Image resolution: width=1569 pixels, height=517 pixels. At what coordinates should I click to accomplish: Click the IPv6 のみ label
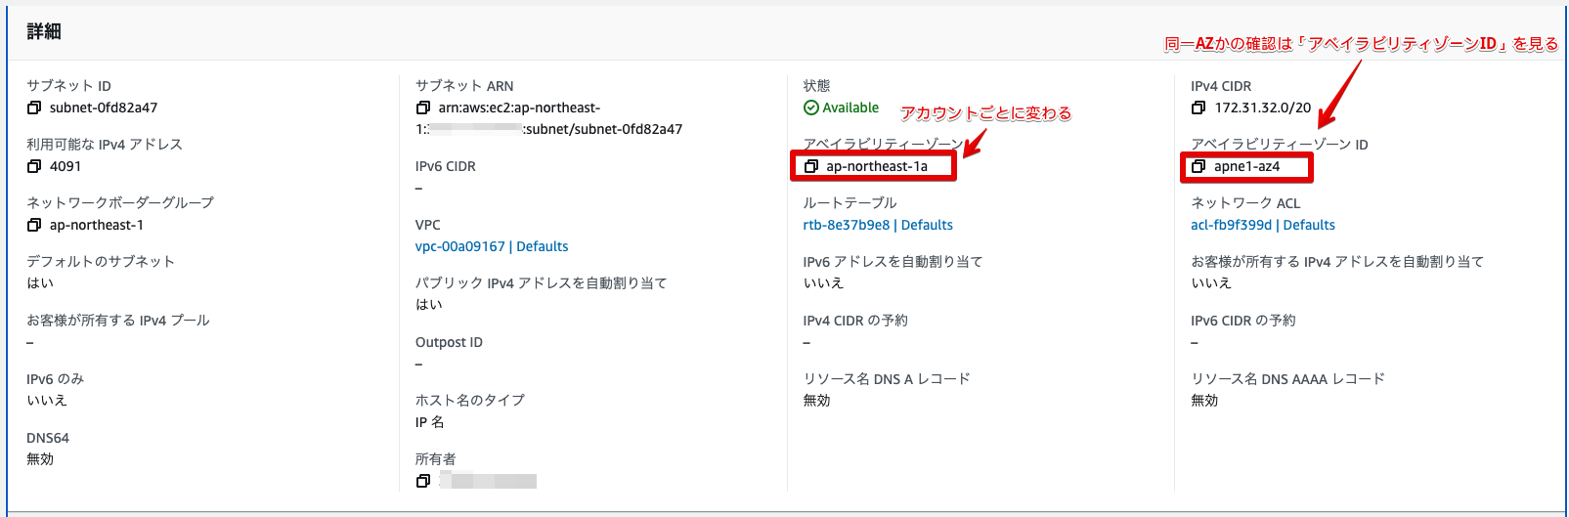pos(55,379)
